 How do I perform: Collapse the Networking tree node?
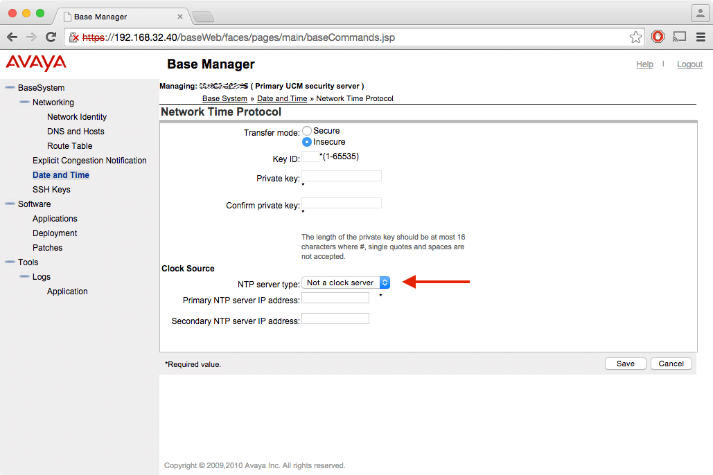click(x=24, y=102)
